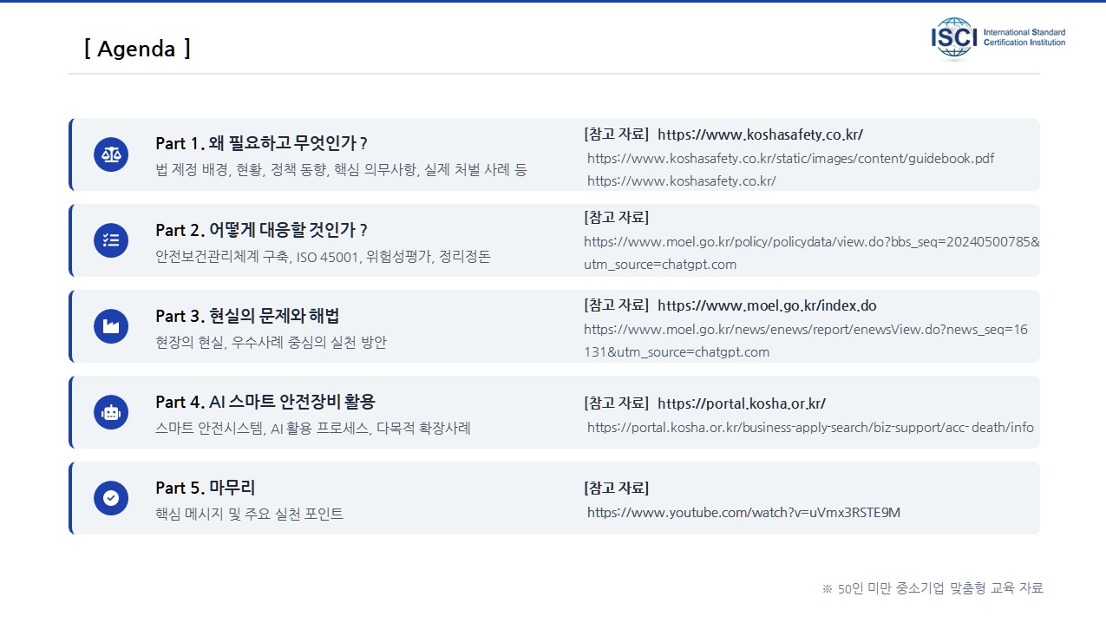Click the subtitle 스마트 안전시스템, AI 활용
This screenshot has width=1106, height=623.
pyautogui.click(x=313, y=428)
